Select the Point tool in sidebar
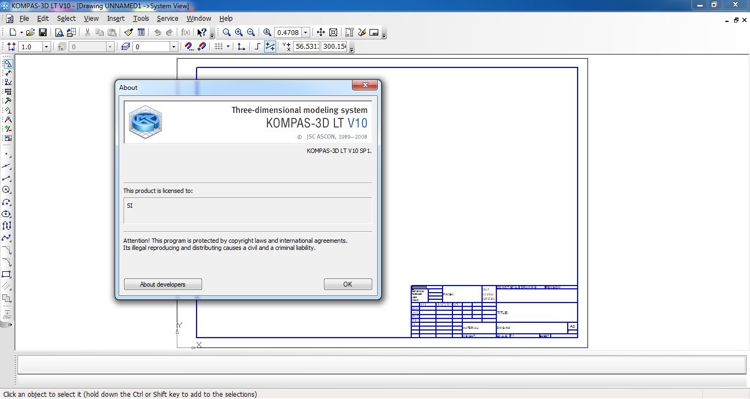The height and width of the screenshot is (399, 750). (x=7, y=155)
